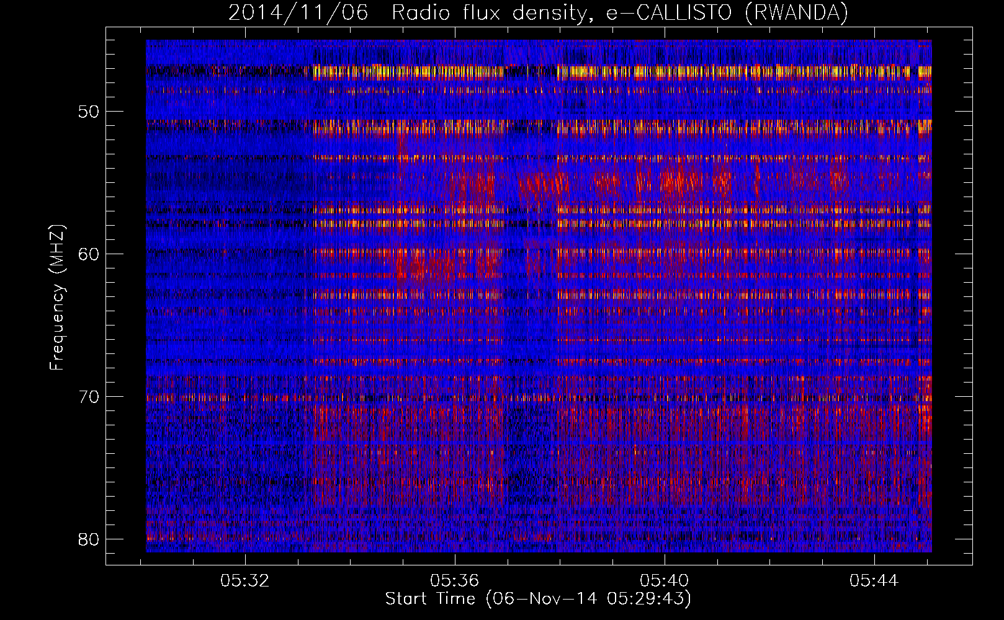
Task: Click the "Frequency (MHZ)" axis label
Action: 56,297
